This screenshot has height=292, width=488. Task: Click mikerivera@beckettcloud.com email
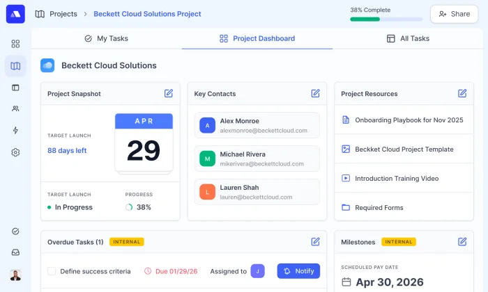pyautogui.click(x=261, y=164)
